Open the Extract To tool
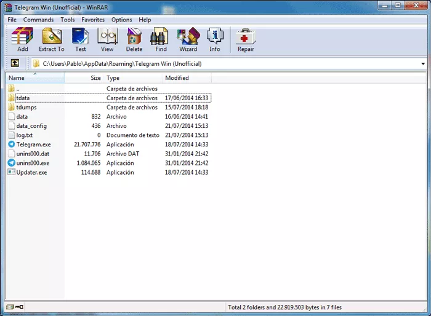 coord(52,39)
